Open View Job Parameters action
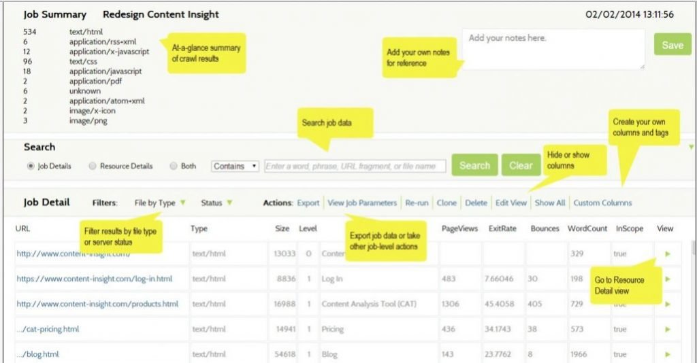This screenshot has height=363, width=697. point(361,203)
